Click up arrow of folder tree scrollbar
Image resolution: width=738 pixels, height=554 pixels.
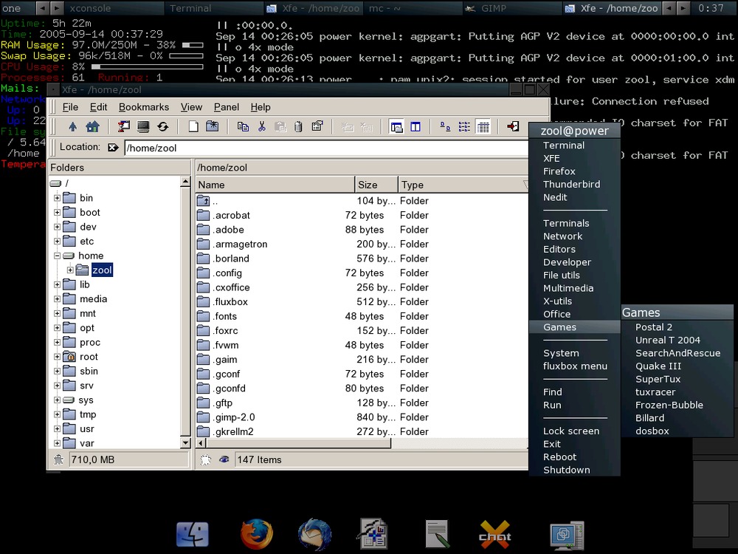185,182
